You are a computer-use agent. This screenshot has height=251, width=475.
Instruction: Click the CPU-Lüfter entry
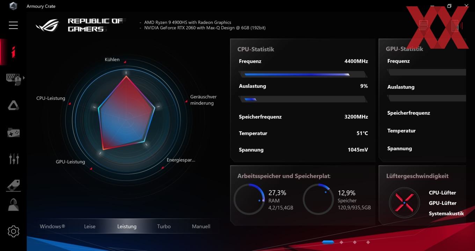pos(443,193)
